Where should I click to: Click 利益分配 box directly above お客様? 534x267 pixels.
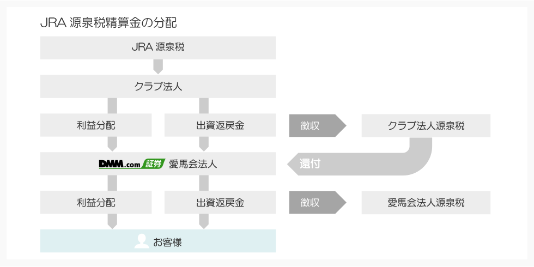(96, 203)
